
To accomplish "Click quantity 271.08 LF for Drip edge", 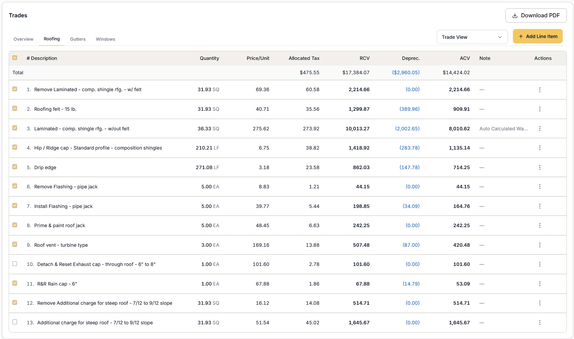I will point(207,167).
